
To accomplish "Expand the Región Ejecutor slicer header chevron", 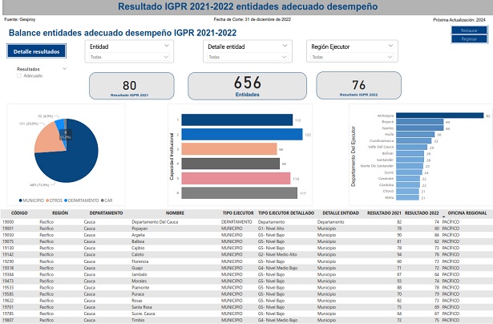I will [x=390, y=46].
